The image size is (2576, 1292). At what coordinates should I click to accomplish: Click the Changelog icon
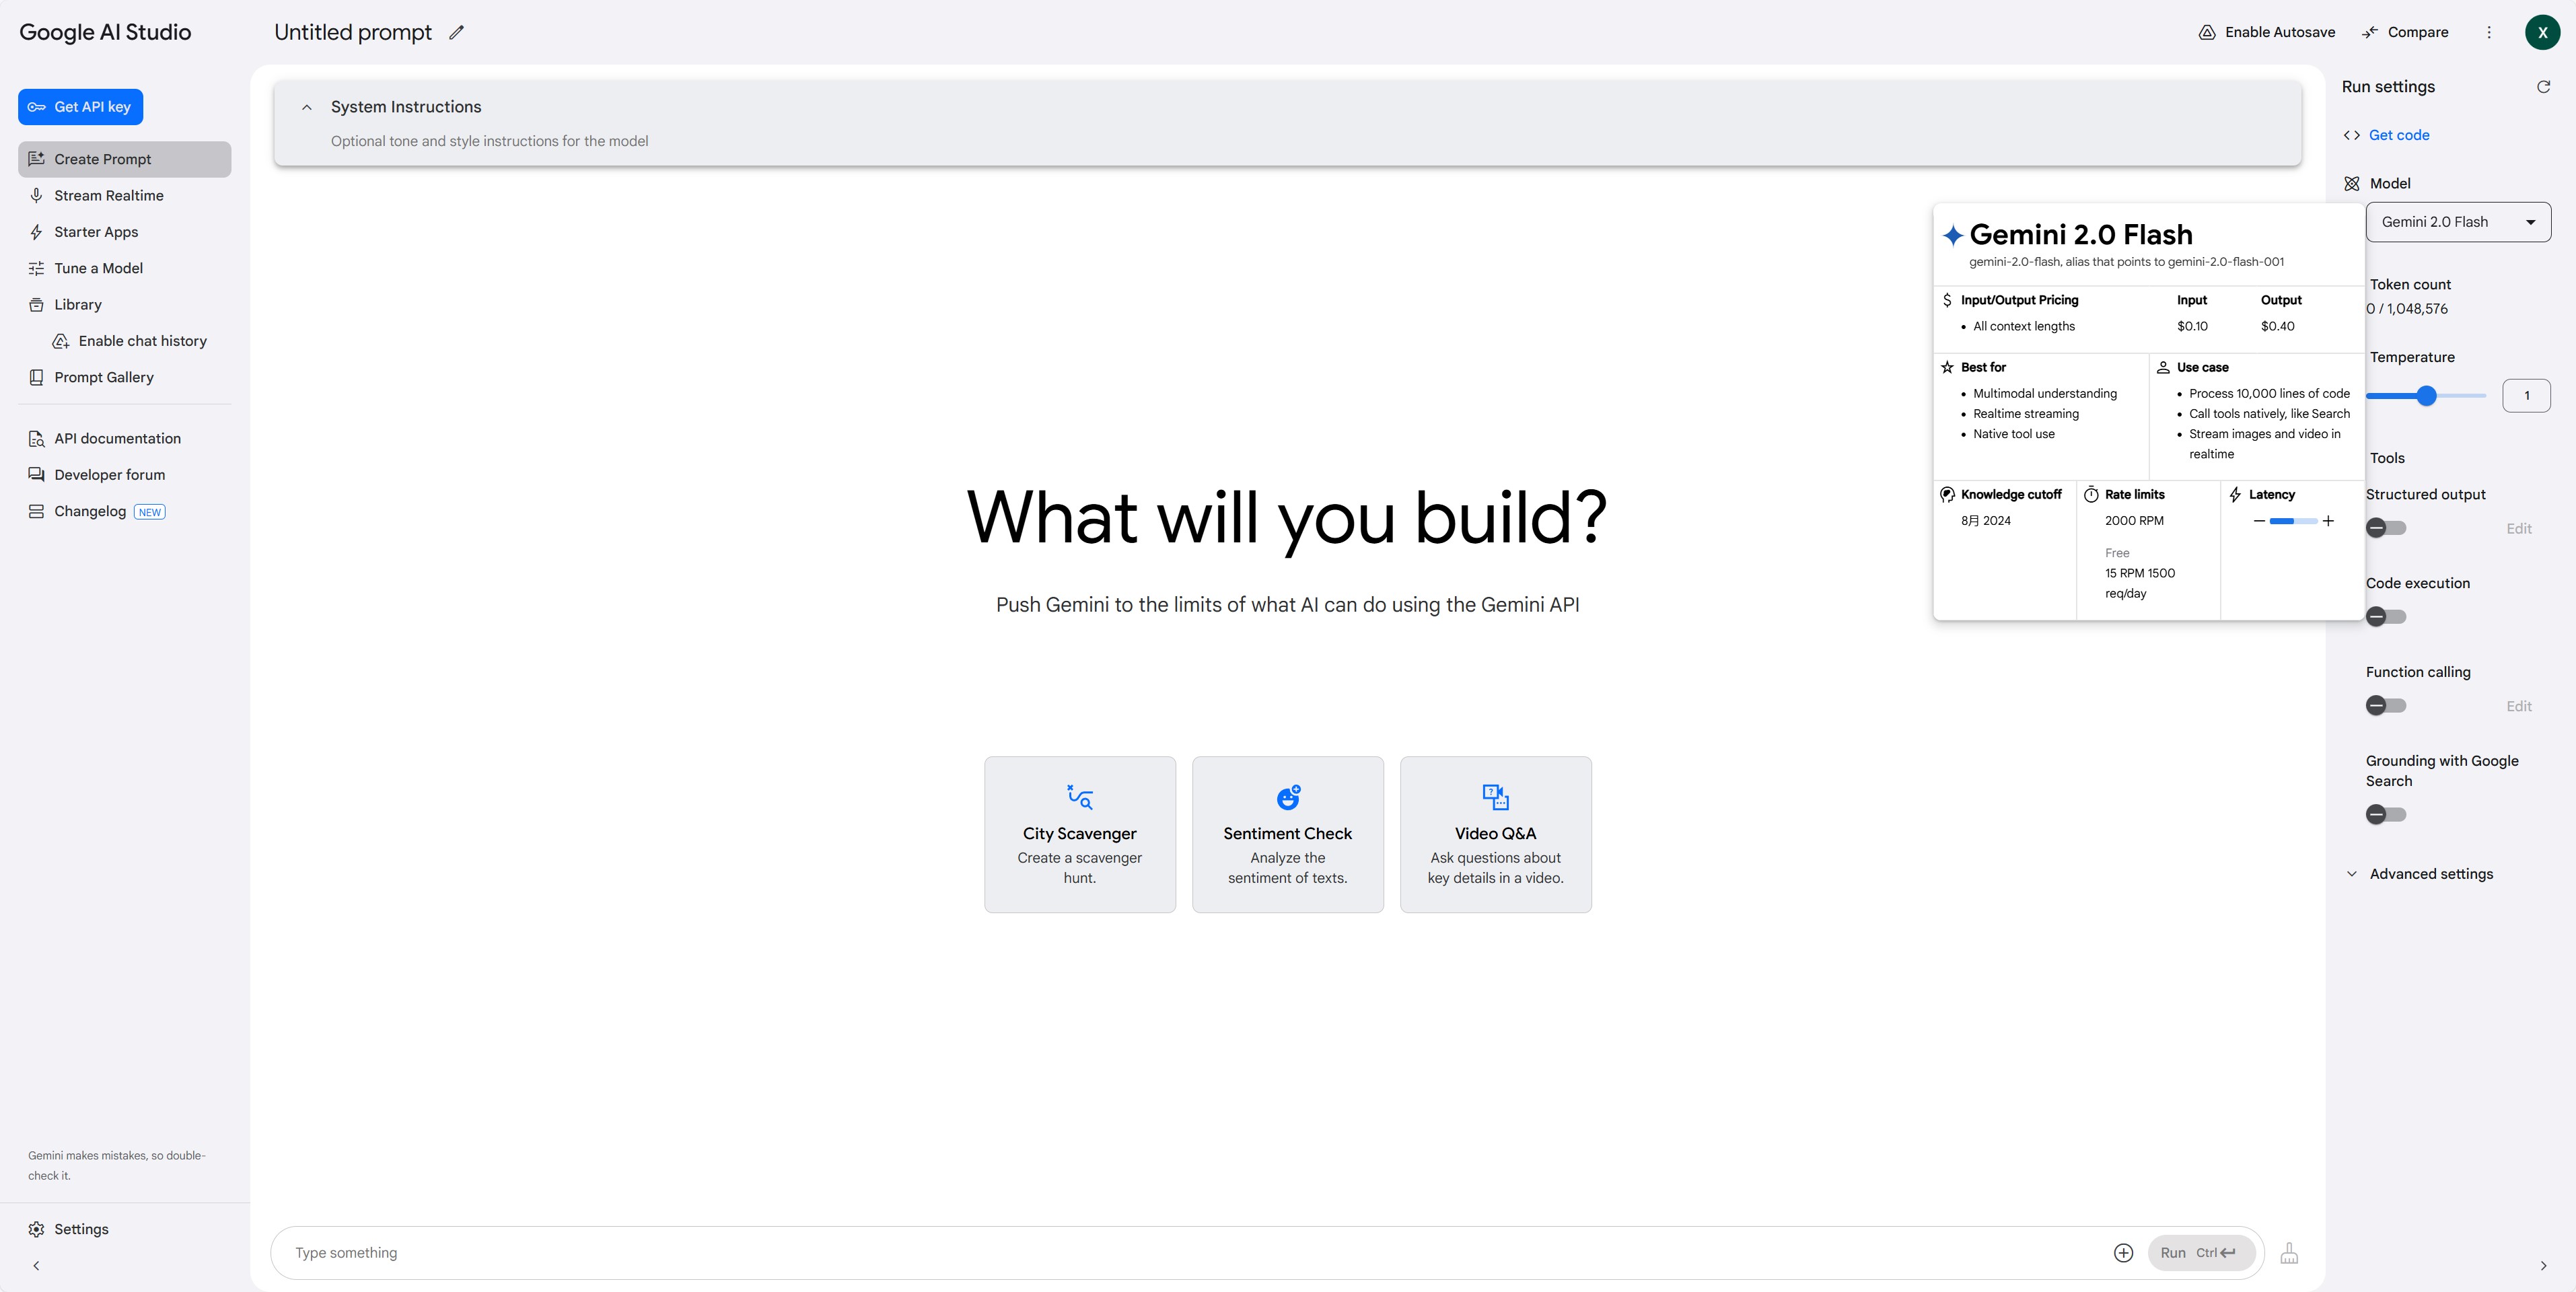pyautogui.click(x=36, y=511)
